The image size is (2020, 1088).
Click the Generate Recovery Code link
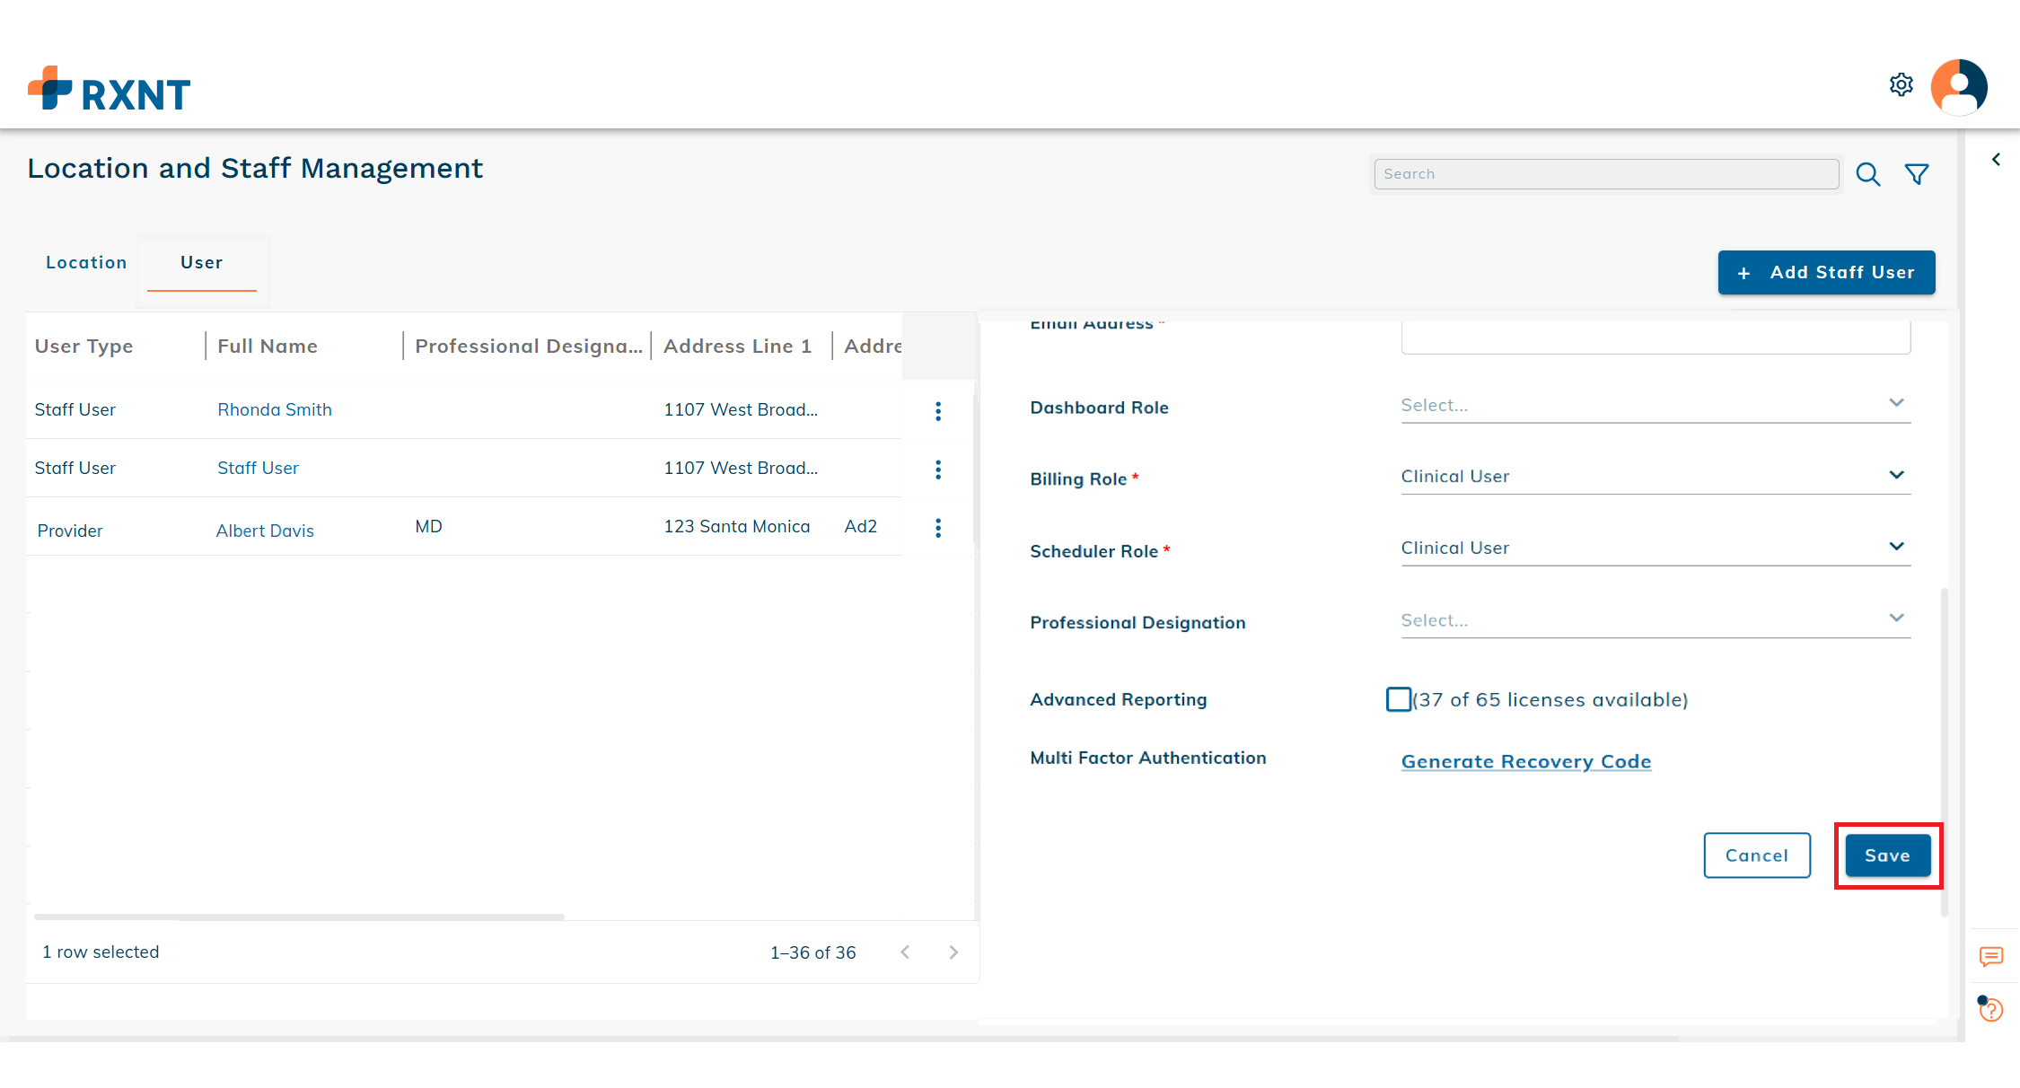pos(1525,762)
